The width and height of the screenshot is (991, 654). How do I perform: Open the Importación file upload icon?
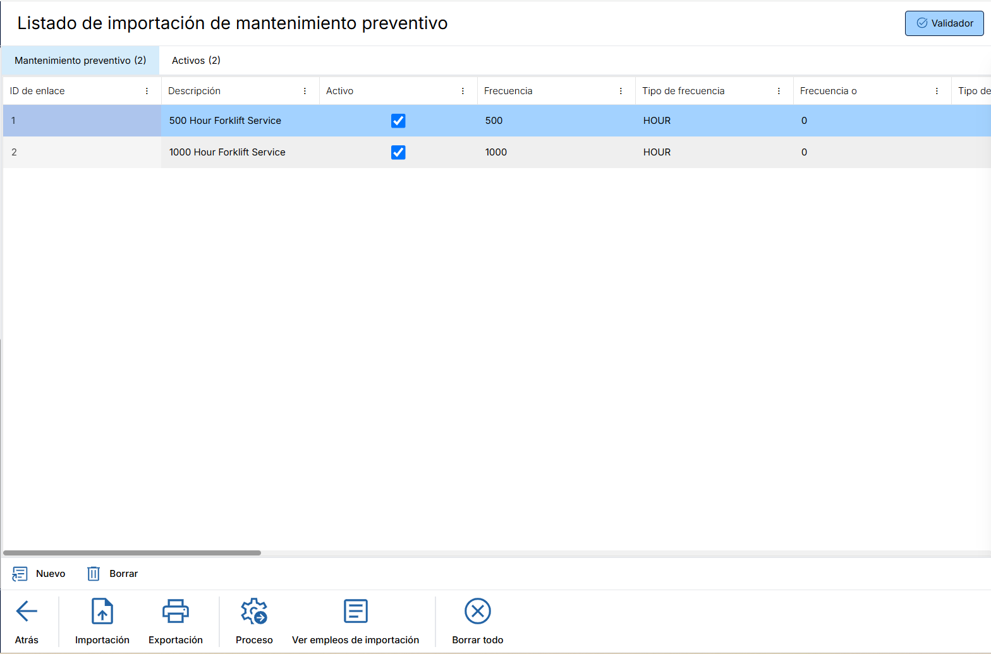[102, 611]
